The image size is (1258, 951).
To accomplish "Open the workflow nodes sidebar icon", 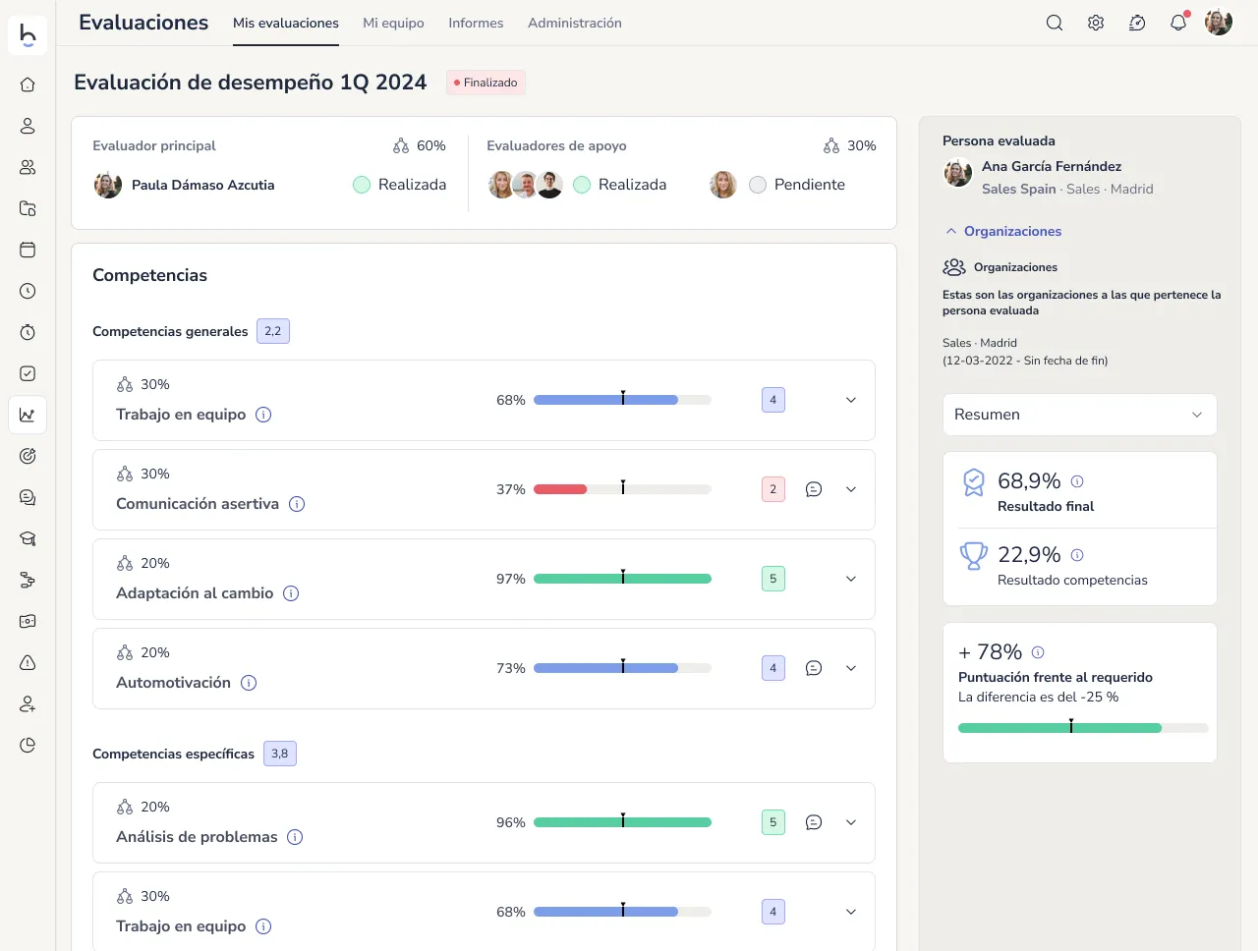I will [28, 580].
